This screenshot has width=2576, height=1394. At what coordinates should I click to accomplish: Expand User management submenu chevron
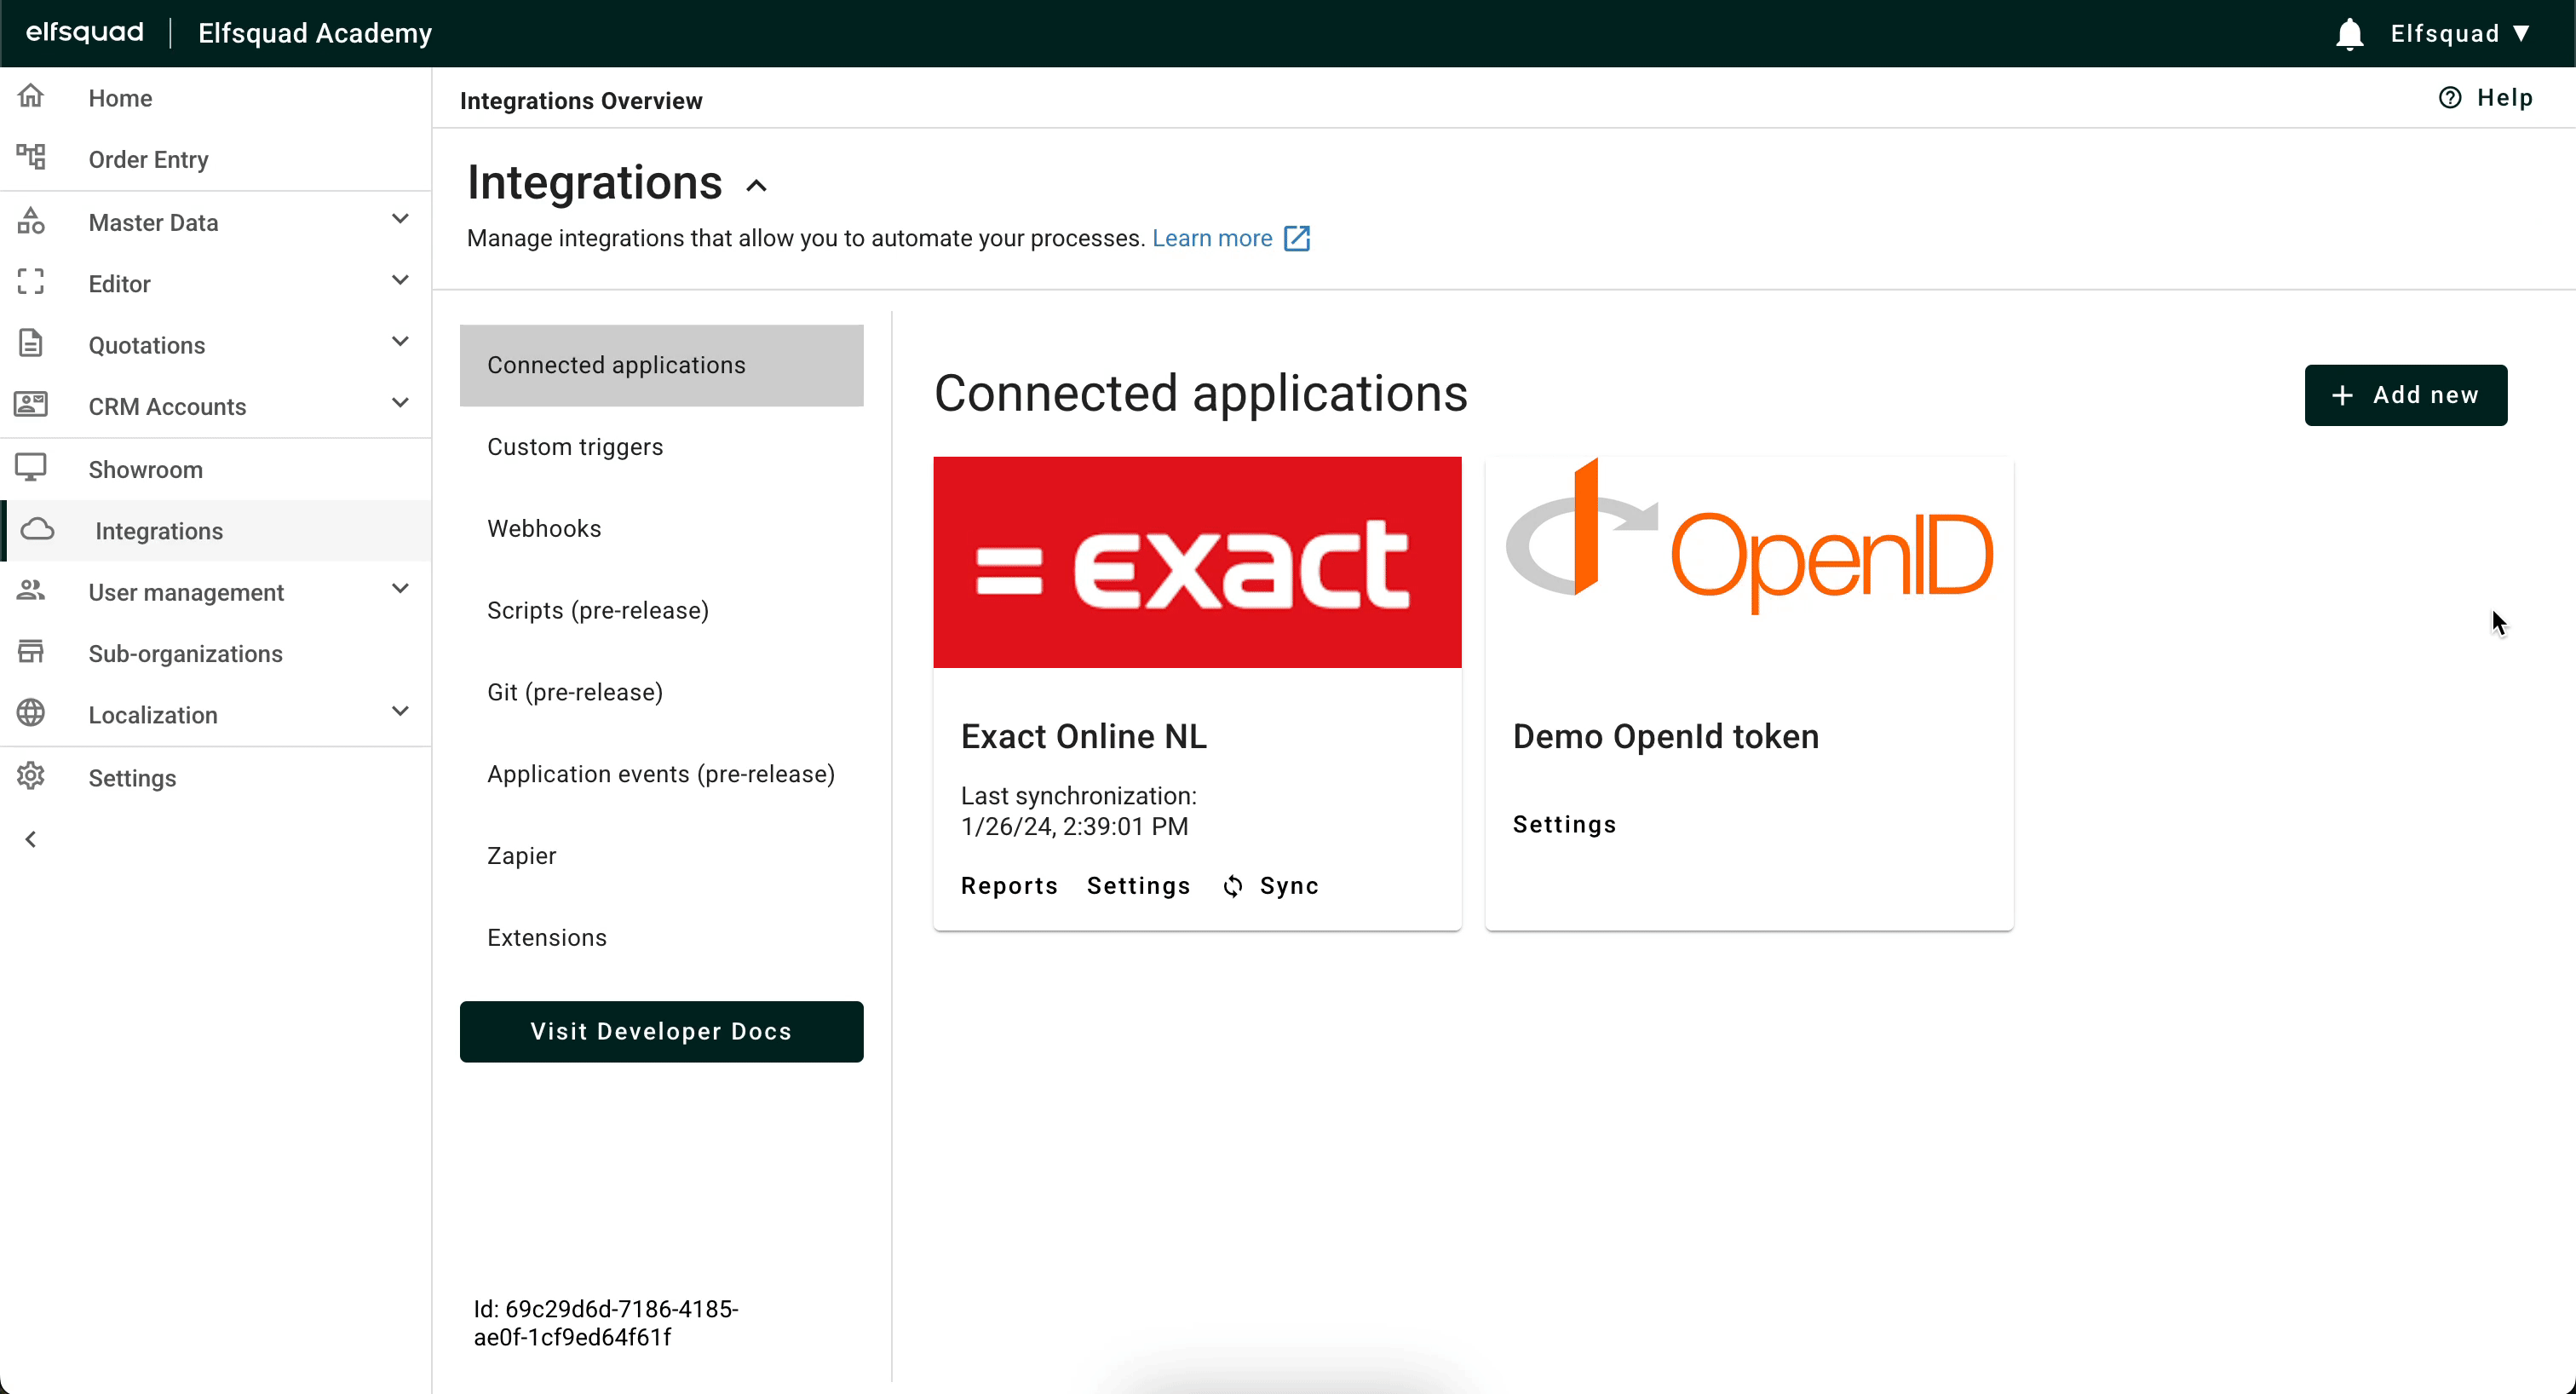400,589
